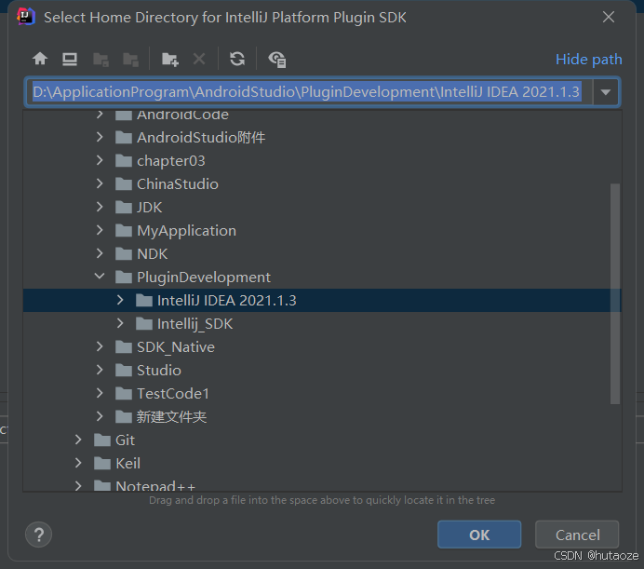Jump to the Desktop directory icon

[70, 60]
